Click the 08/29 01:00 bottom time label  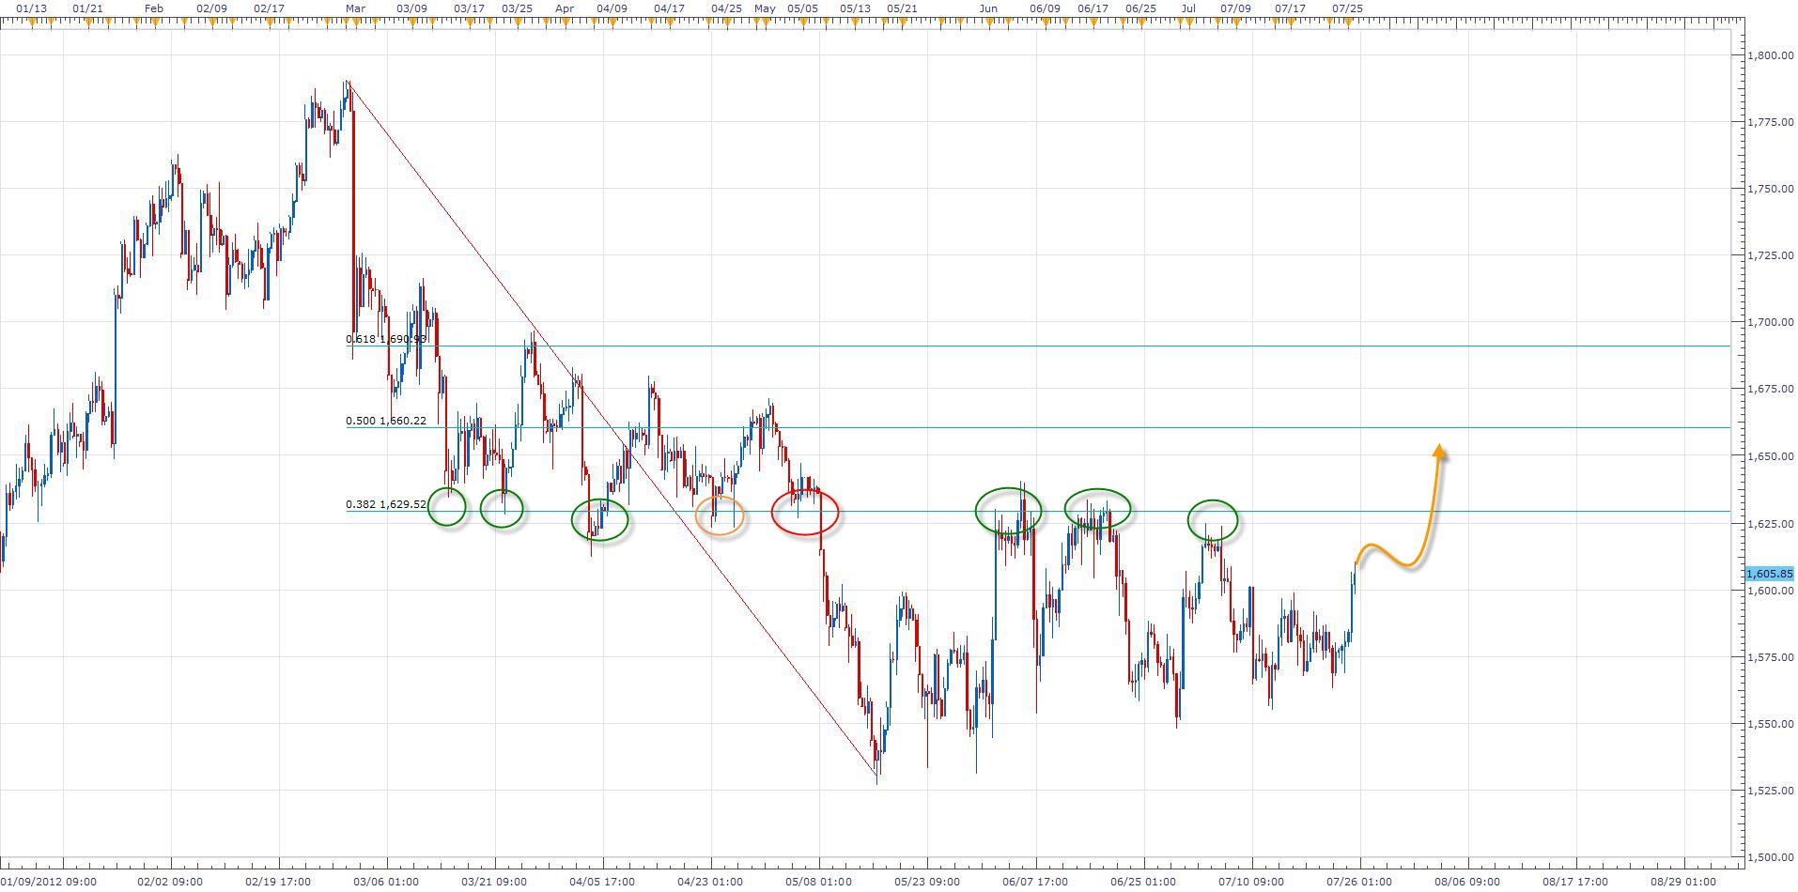point(1684,882)
